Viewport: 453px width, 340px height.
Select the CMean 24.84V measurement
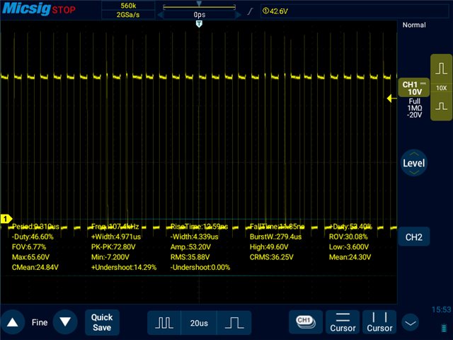click(35, 267)
